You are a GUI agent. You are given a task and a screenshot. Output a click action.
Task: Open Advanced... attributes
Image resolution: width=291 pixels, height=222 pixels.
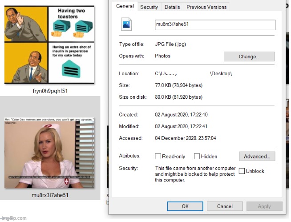click(x=257, y=156)
